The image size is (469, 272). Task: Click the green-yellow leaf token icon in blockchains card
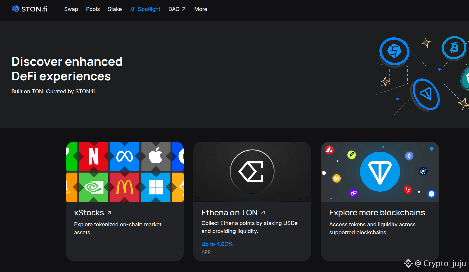pyautogui.click(x=351, y=155)
